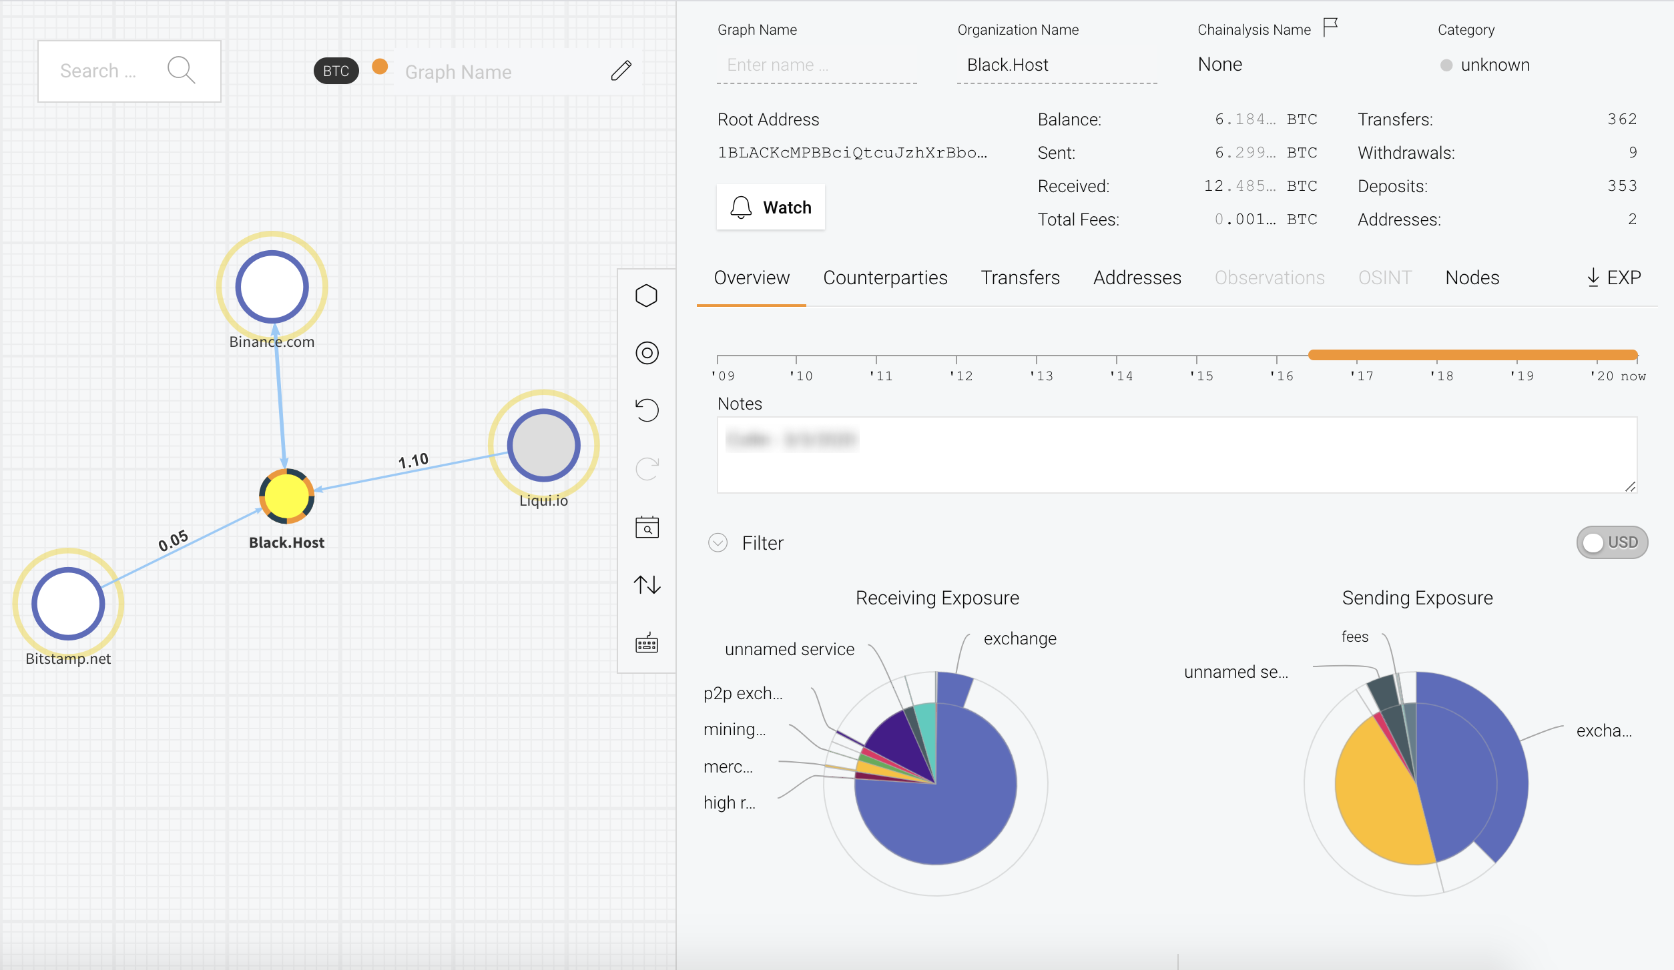Viewport: 1674px width, 970px height.
Task: Click the magnifying glass search icon
Action: pyautogui.click(x=181, y=70)
